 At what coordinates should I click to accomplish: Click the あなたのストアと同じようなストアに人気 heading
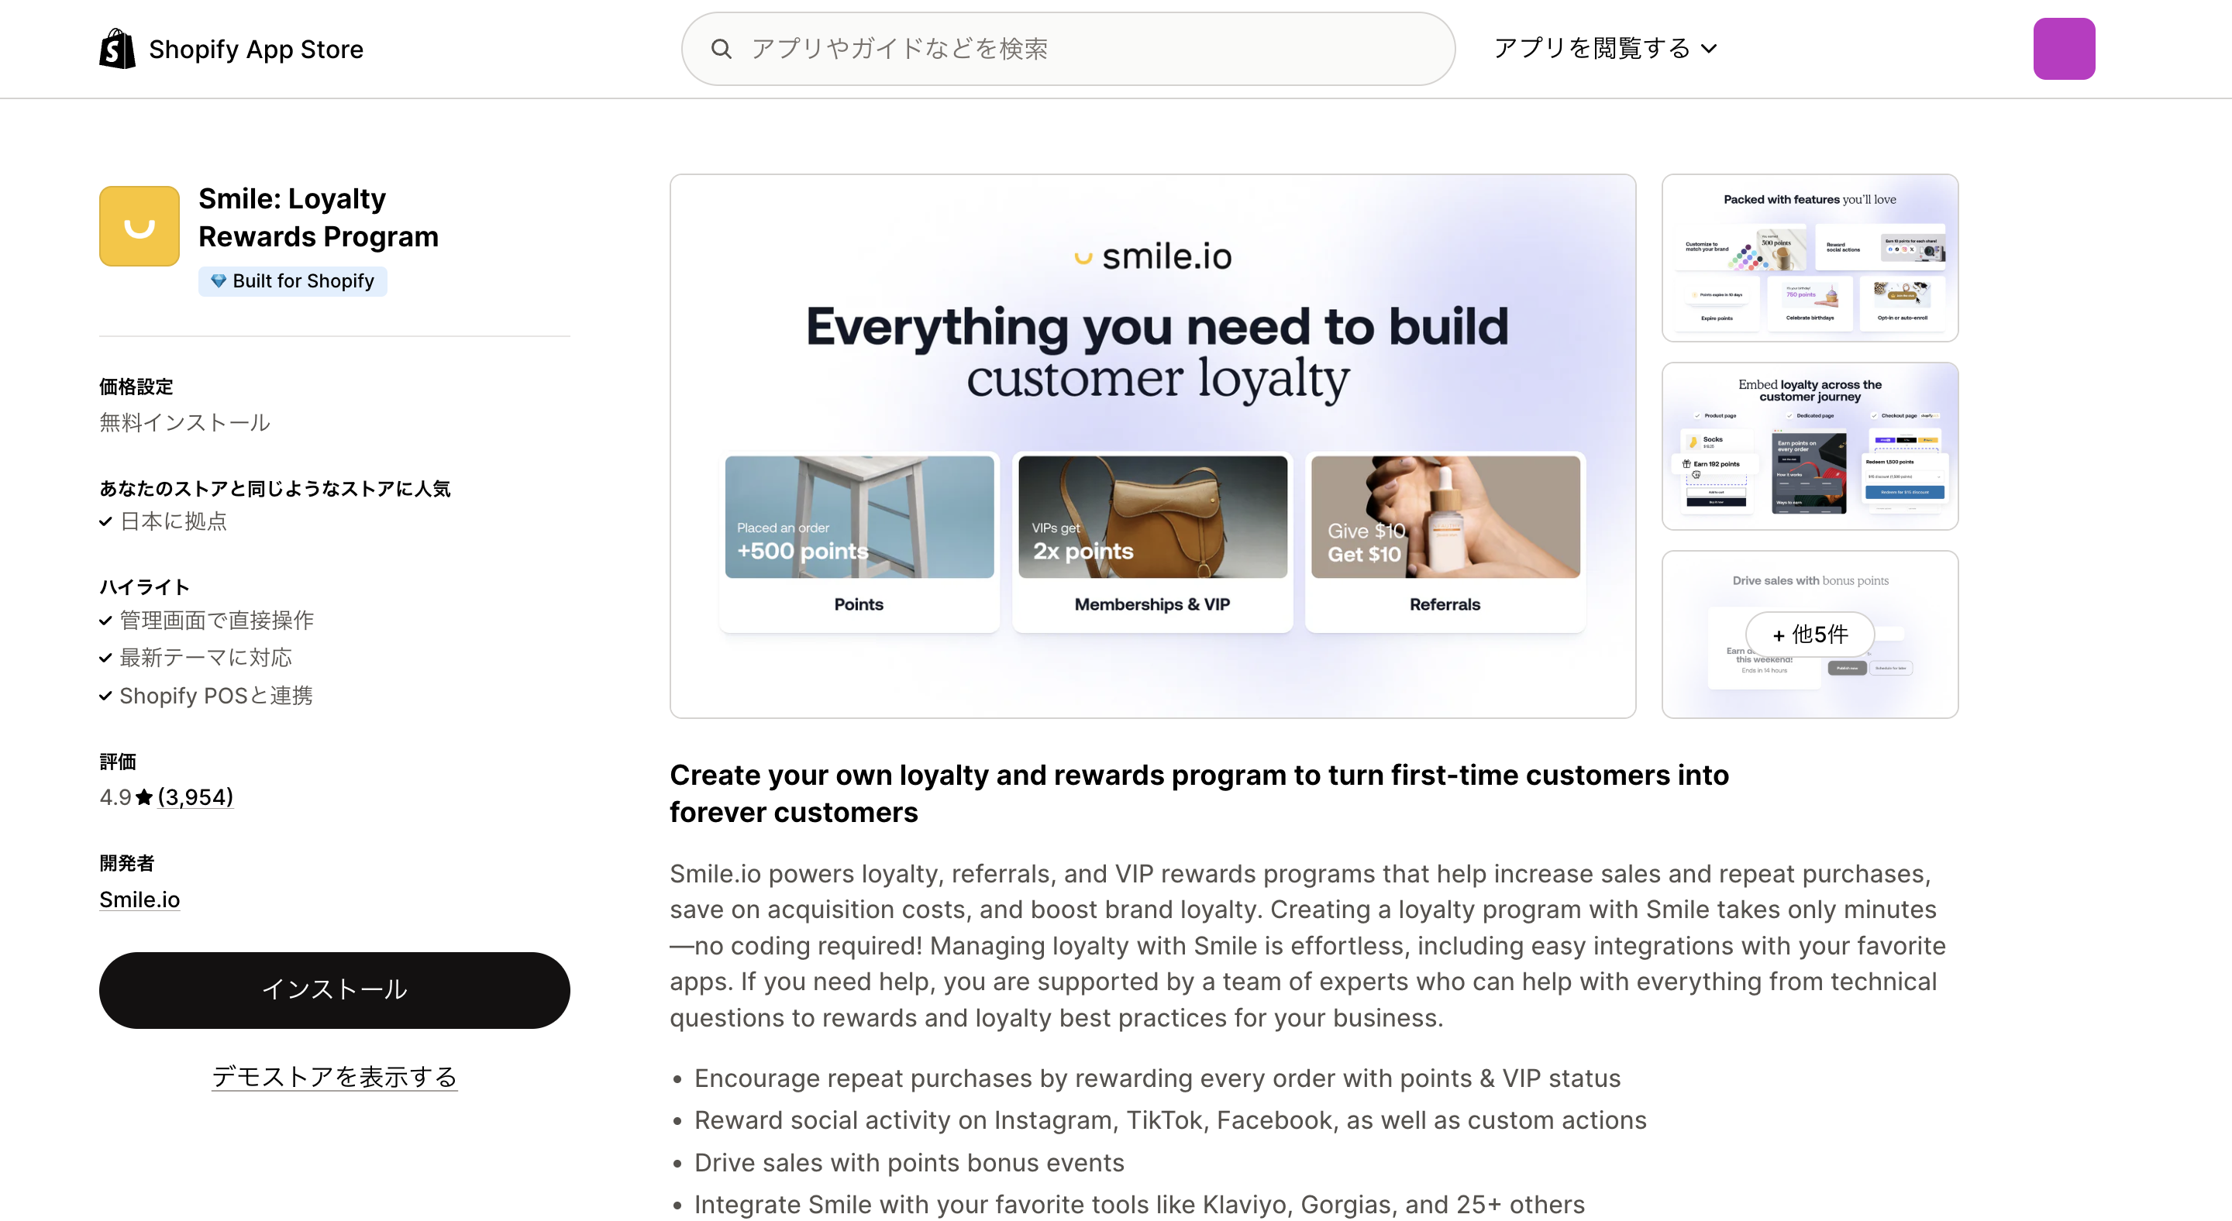(274, 488)
